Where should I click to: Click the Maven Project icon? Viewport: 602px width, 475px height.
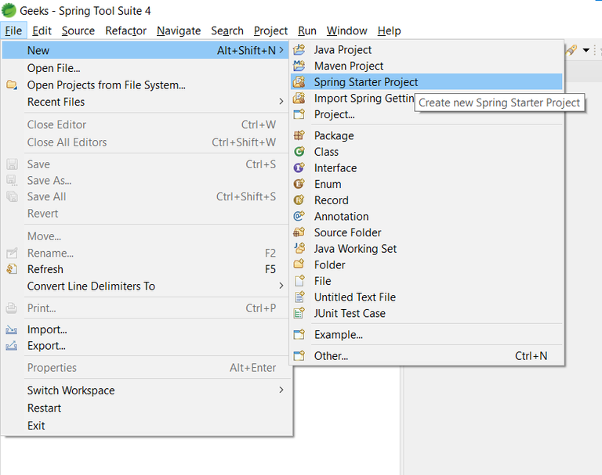(x=299, y=66)
